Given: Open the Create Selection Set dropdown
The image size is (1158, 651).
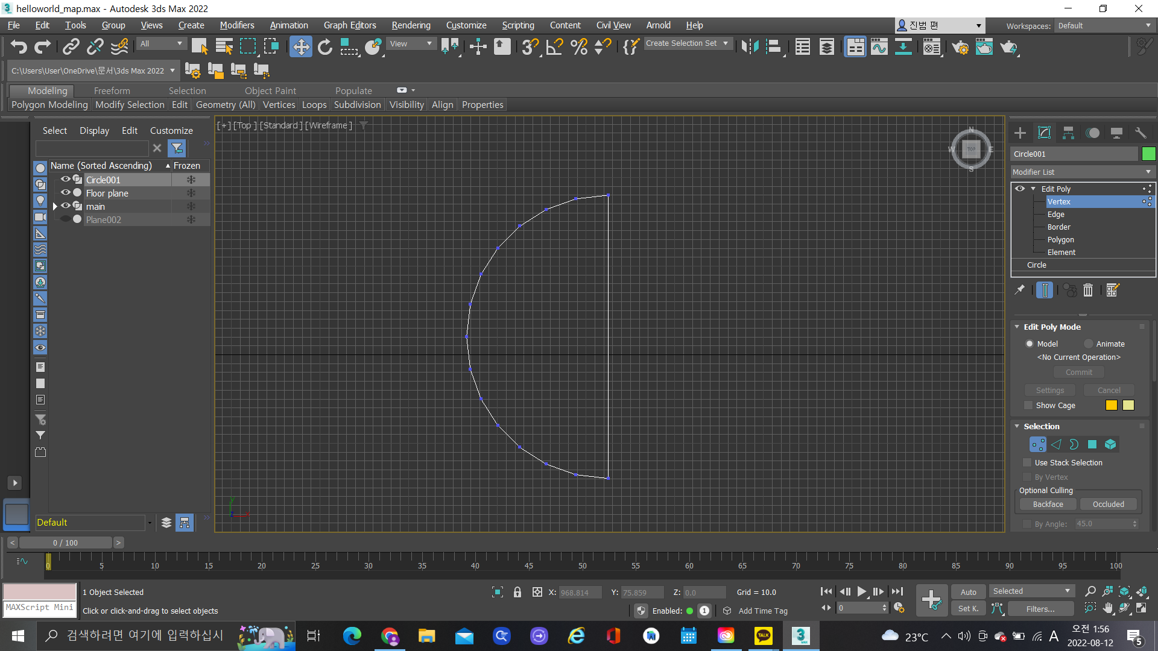Looking at the screenshot, I should [x=726, y=43].
